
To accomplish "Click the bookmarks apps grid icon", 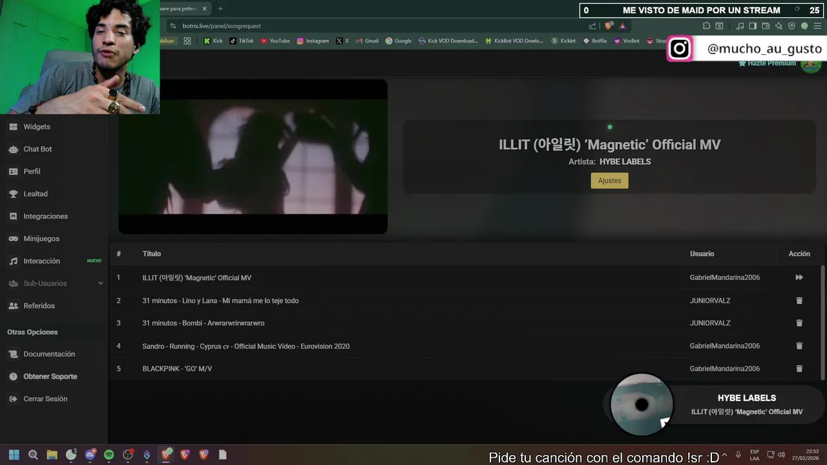I will coord(187,41).
